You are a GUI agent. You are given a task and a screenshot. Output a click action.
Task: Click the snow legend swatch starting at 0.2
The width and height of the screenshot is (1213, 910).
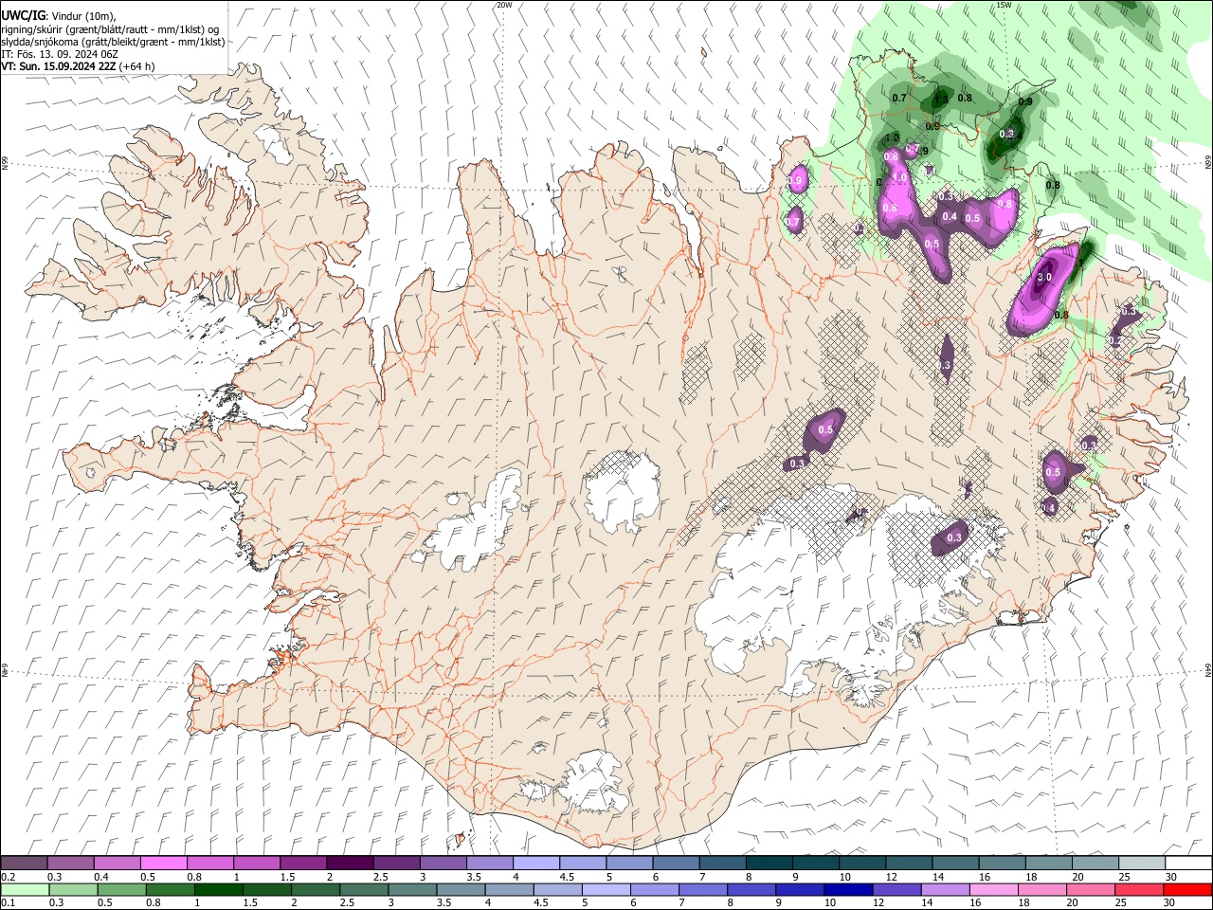coord(25,864)
